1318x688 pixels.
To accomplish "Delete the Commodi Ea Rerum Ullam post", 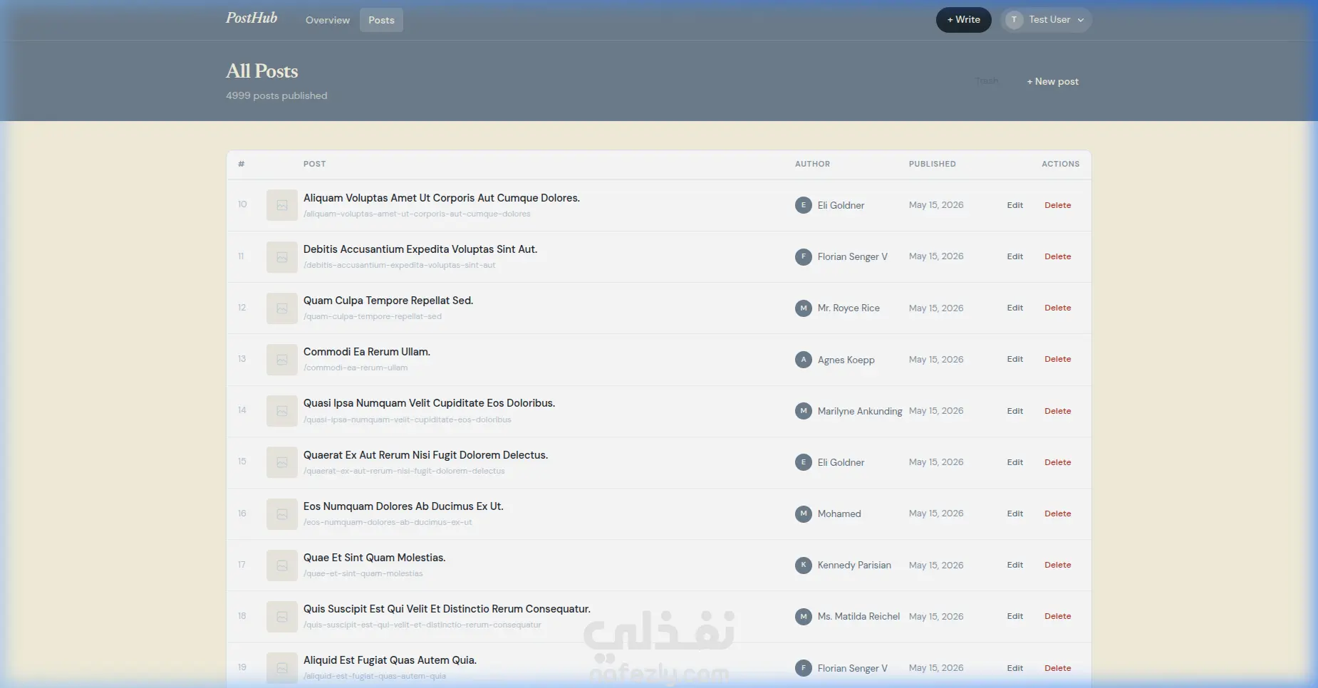I will coord(1057,359).
